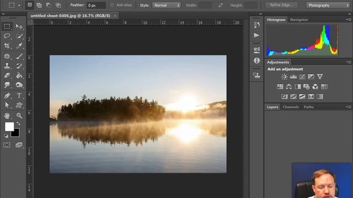The height and width of the screenshot is (198, 353).
Task: Select the untitled shoot-0406.jpg document tab
Action: [x=71, y=16]
